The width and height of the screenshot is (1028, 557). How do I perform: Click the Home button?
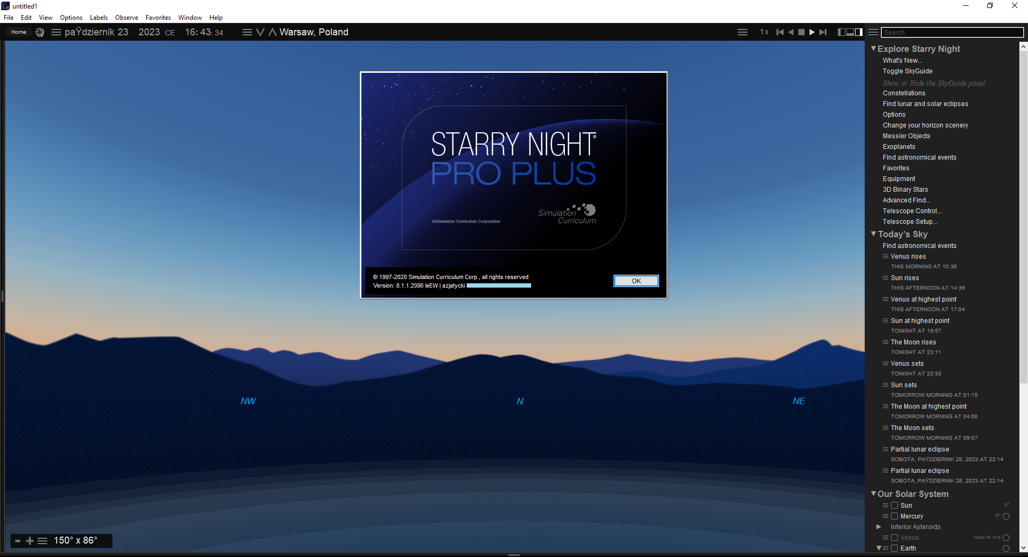[x=19, y=32]
